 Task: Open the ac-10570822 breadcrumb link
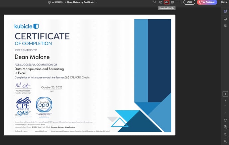58,2
